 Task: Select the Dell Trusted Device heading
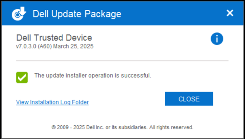coord(54,38)
